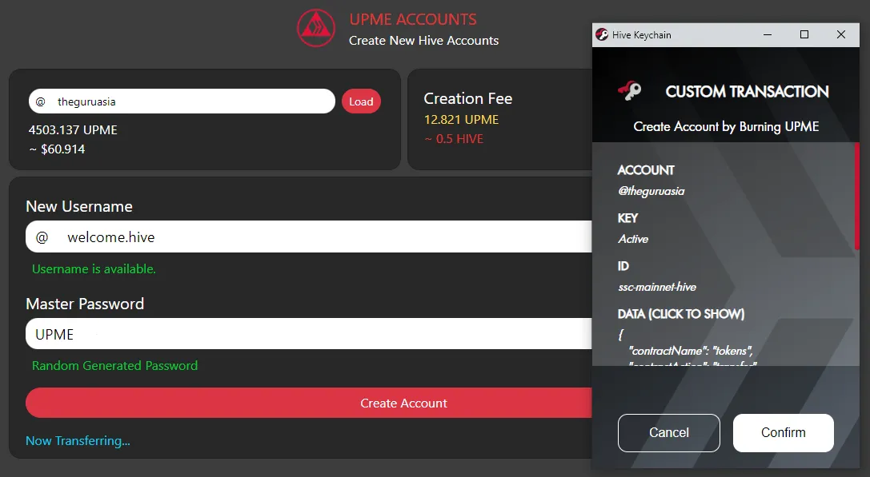Confirm the Keychain custom transaction

point(783,433)
